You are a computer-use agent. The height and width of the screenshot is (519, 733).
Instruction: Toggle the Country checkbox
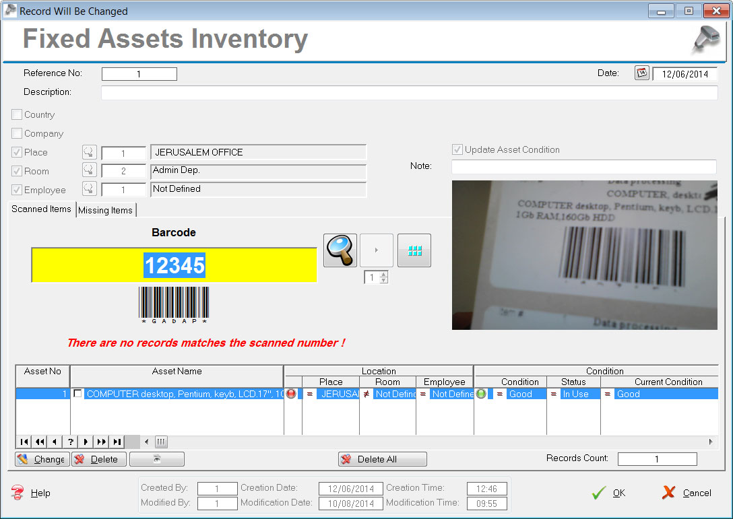click(x=18, y=115)
